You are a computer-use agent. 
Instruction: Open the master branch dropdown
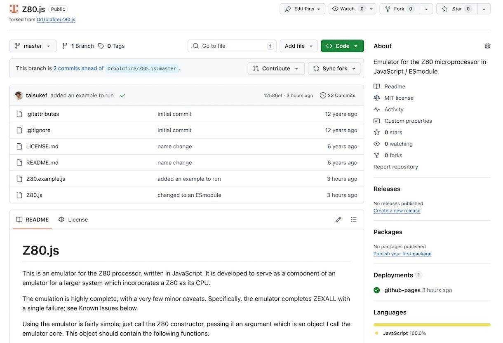(x=33, y=46)
